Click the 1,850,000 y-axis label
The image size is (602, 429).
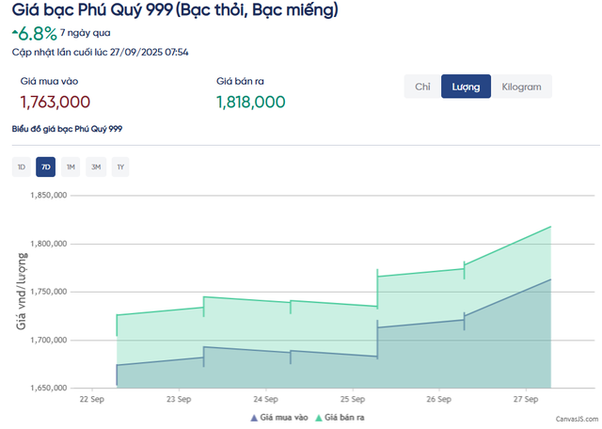(47, 196)
